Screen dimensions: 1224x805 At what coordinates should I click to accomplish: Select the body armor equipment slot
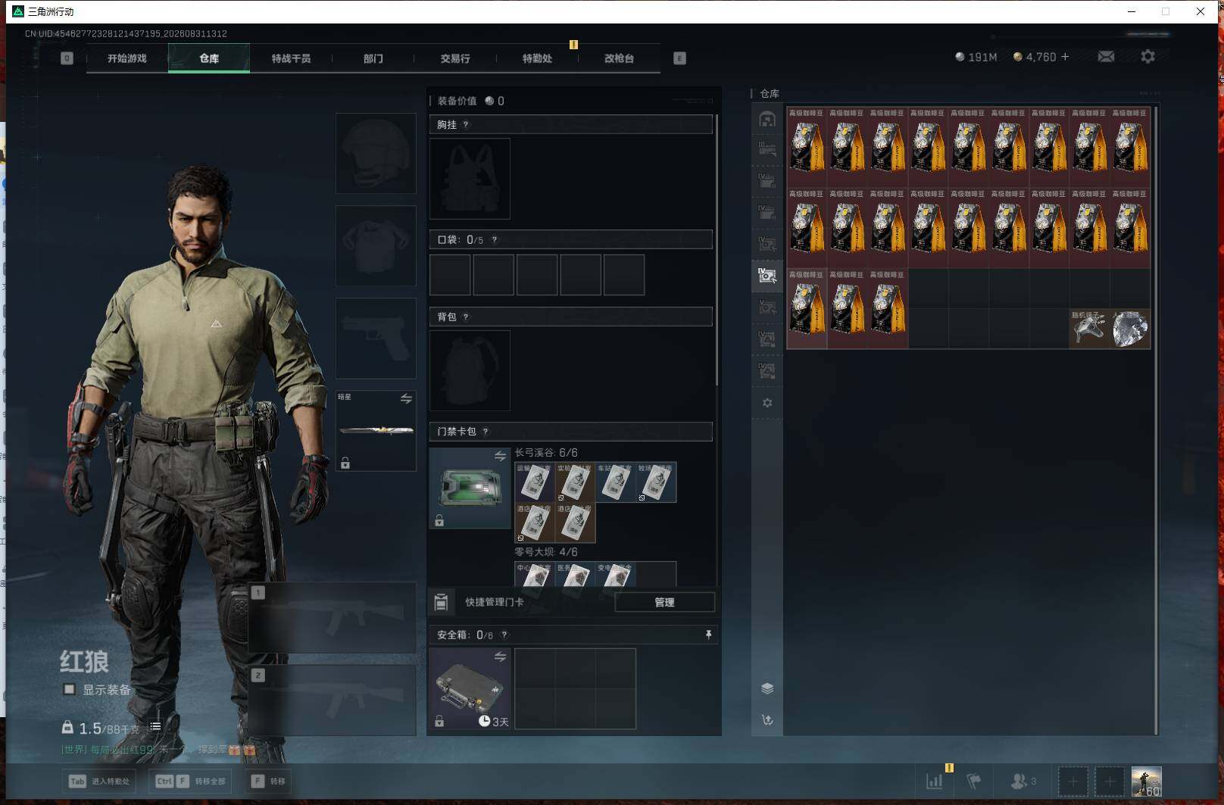pyautogui.click(x=376, y=245)
